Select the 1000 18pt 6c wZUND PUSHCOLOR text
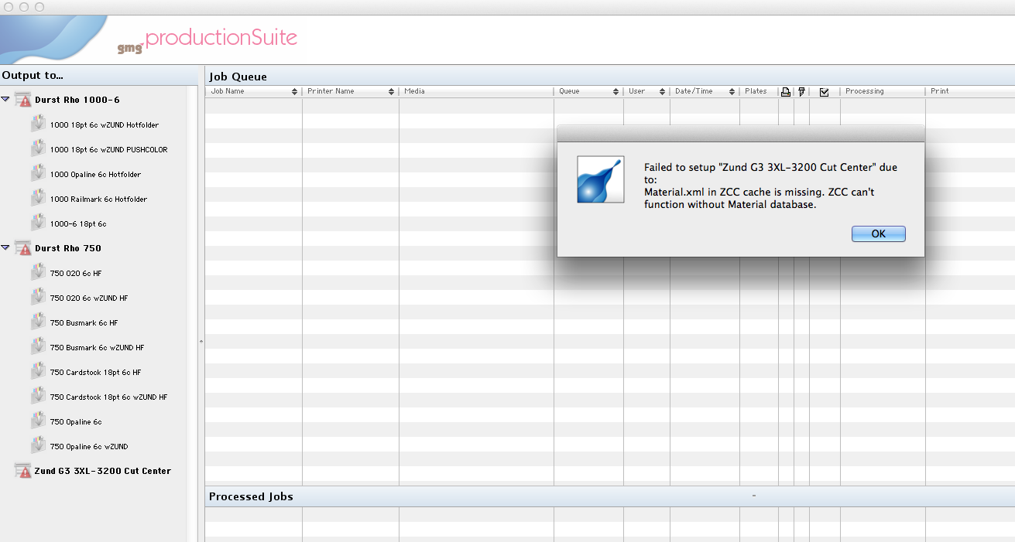The height and width of the screenshot is (542, 1015). coord(108,149)
